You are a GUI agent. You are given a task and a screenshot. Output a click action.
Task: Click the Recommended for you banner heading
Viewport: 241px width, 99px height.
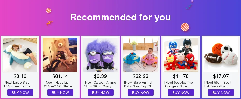point(120,17)
